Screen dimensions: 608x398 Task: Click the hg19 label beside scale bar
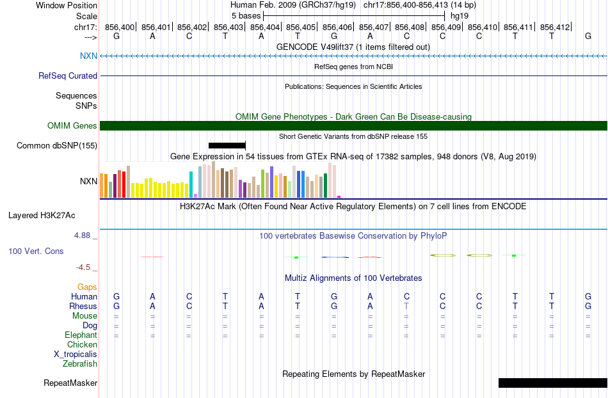(460, 16)
